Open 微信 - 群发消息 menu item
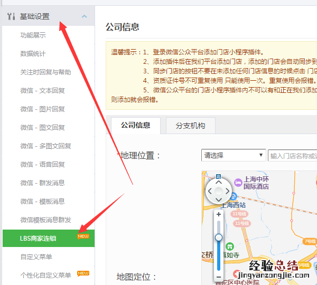This screenshot has height=285, width=317. coord(42,183)
